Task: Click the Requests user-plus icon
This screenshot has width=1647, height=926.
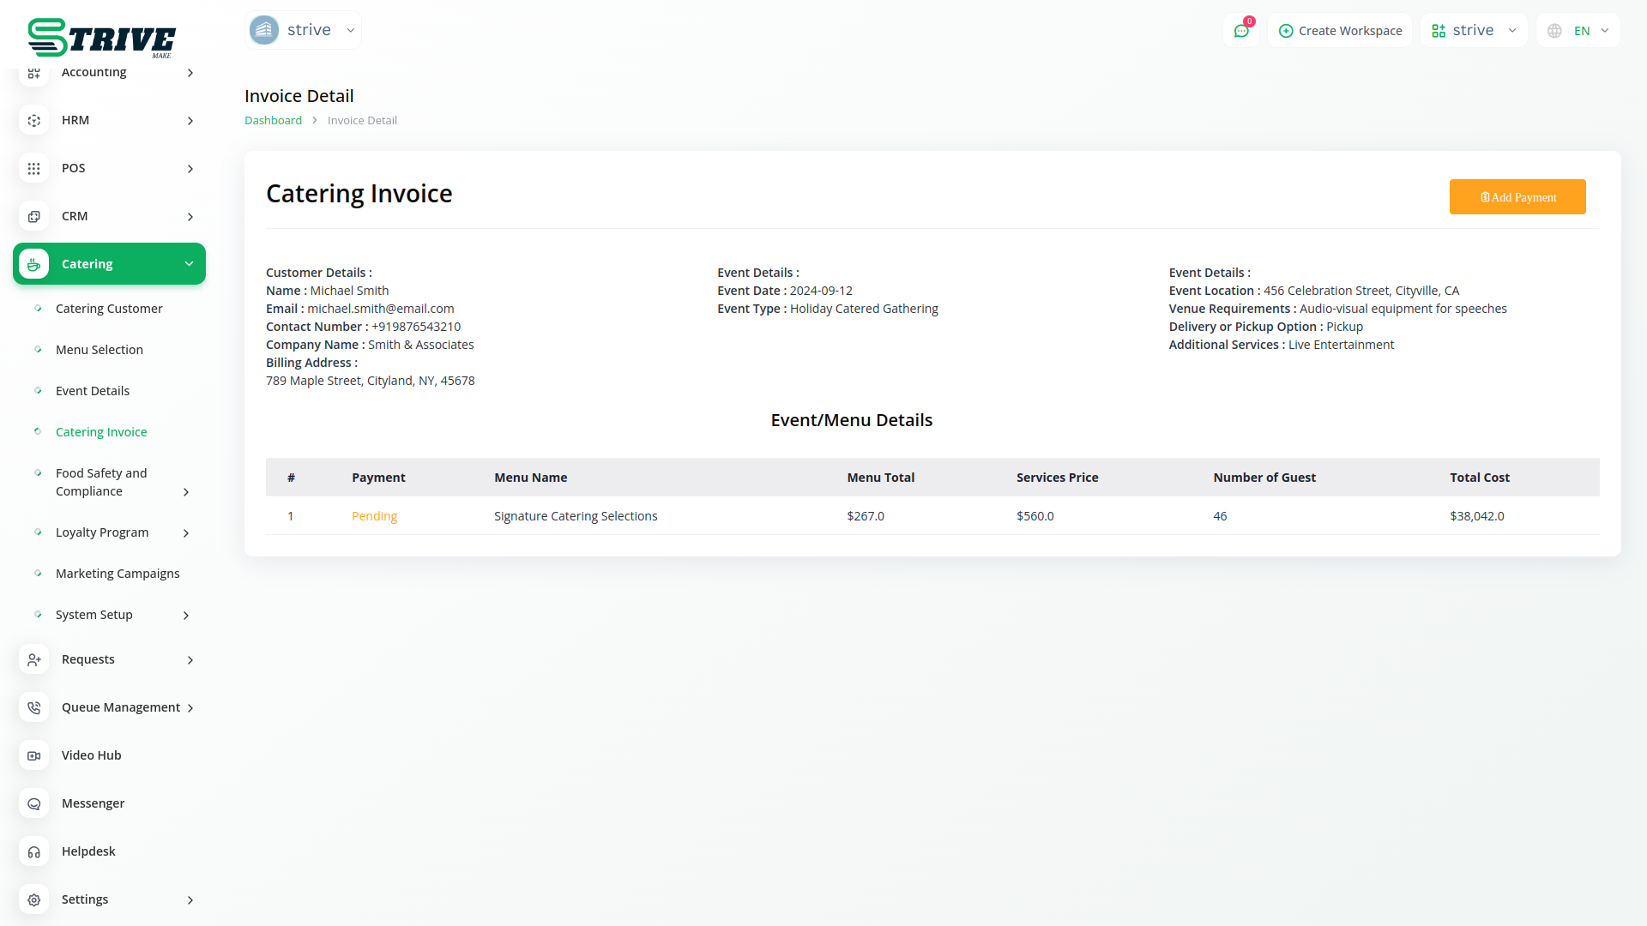Action: point(33,660)
